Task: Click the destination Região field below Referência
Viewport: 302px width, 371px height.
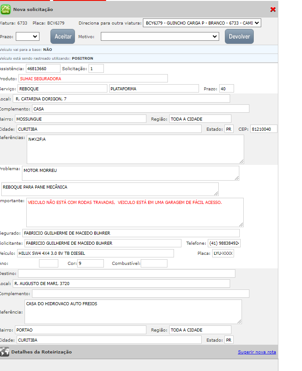Action: tap(200, 330)
